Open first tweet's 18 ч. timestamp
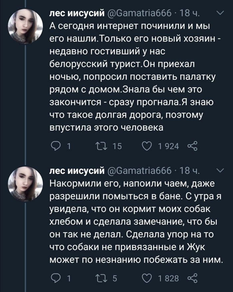Viewport: 233px width, 292px height. point(189,14)
